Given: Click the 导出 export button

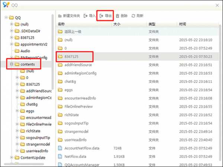Looking at the screenshot, I should point(106,16).
